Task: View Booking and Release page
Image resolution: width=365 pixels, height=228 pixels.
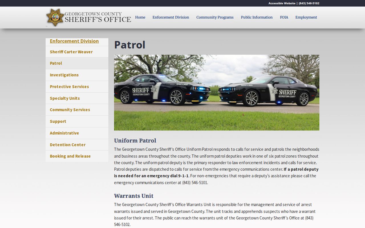Action: click(77, 156)
